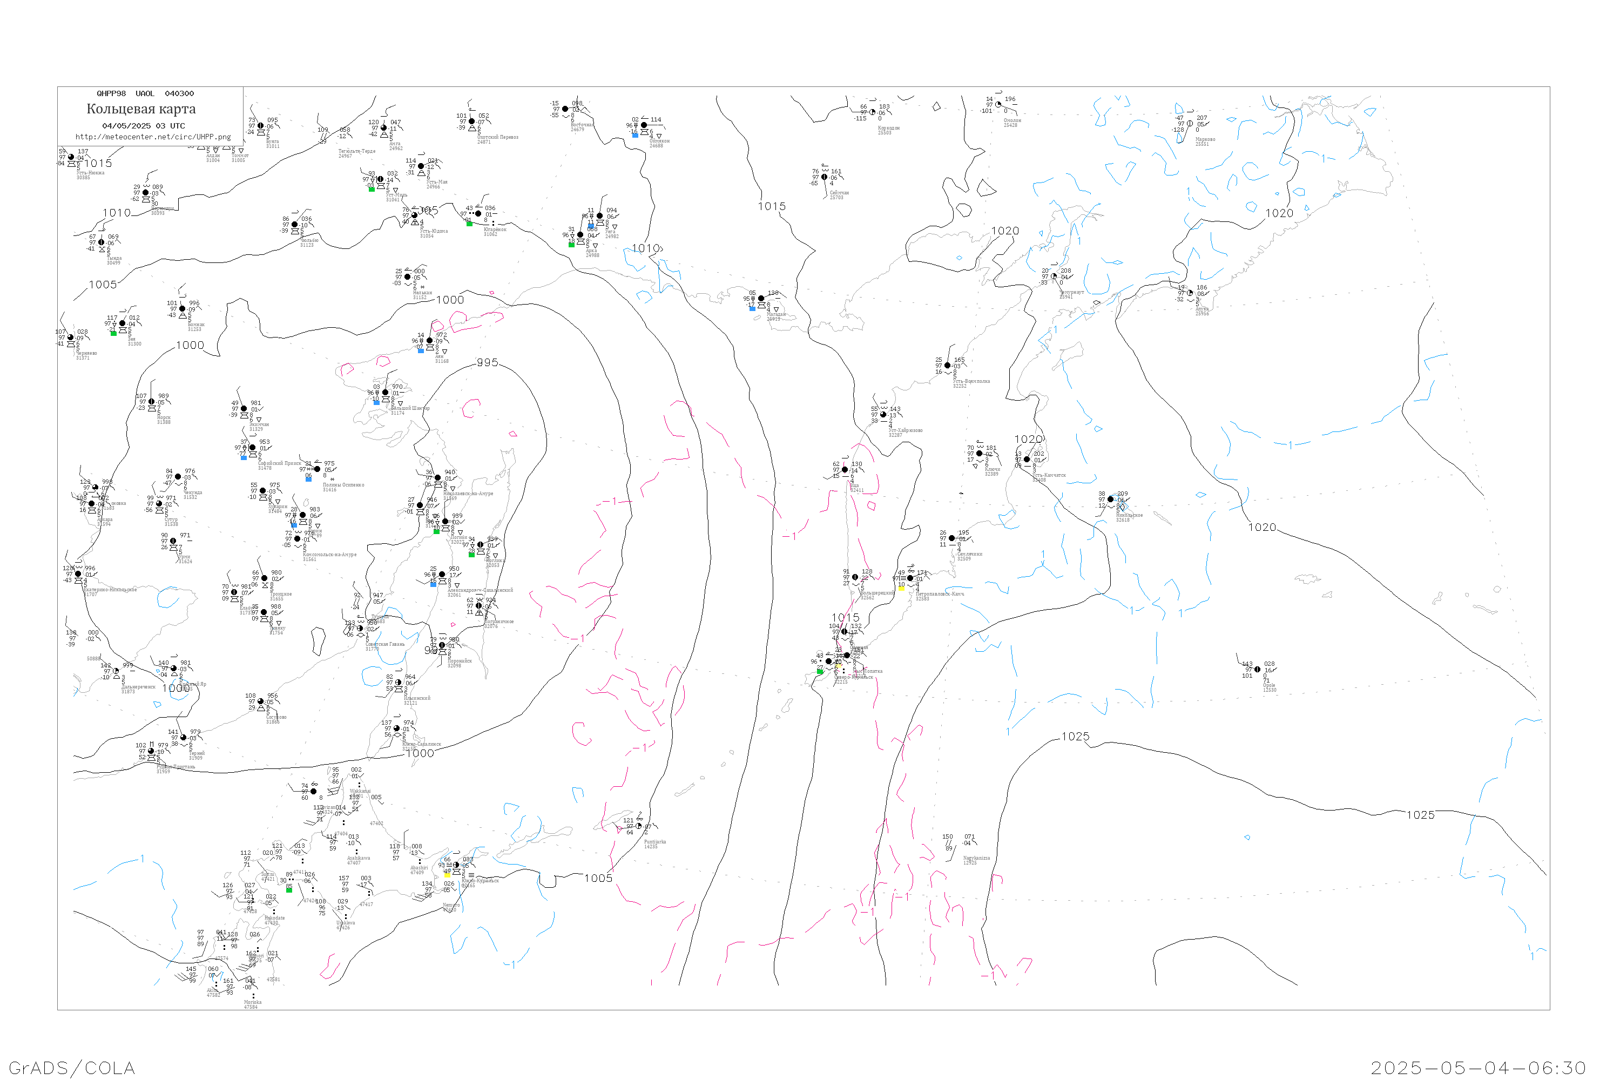This screenshot has height=1080, width=1620.
Task: Click the 1005 isobar label at bottom
Action: click(598, 878)
